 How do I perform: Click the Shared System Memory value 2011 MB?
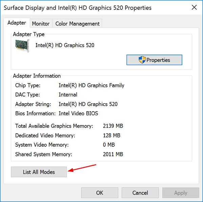(113, 154)
